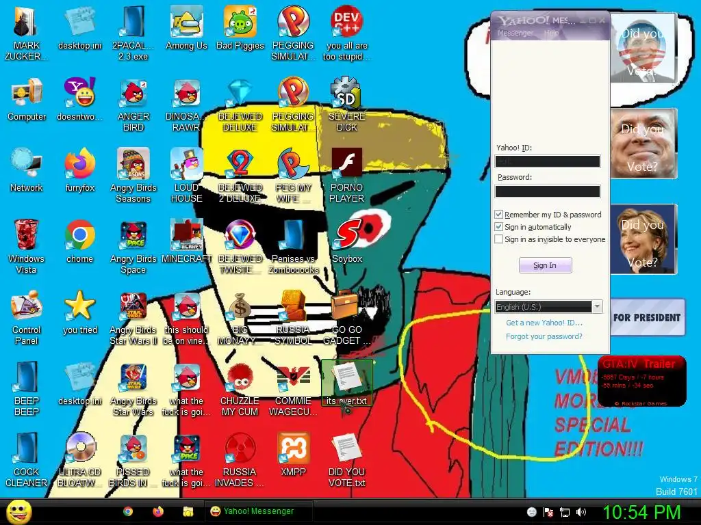Screen dimensions: 701x525
Task: Open the ULTRA CD BLOATW disc icon
Action: [79, 460]
